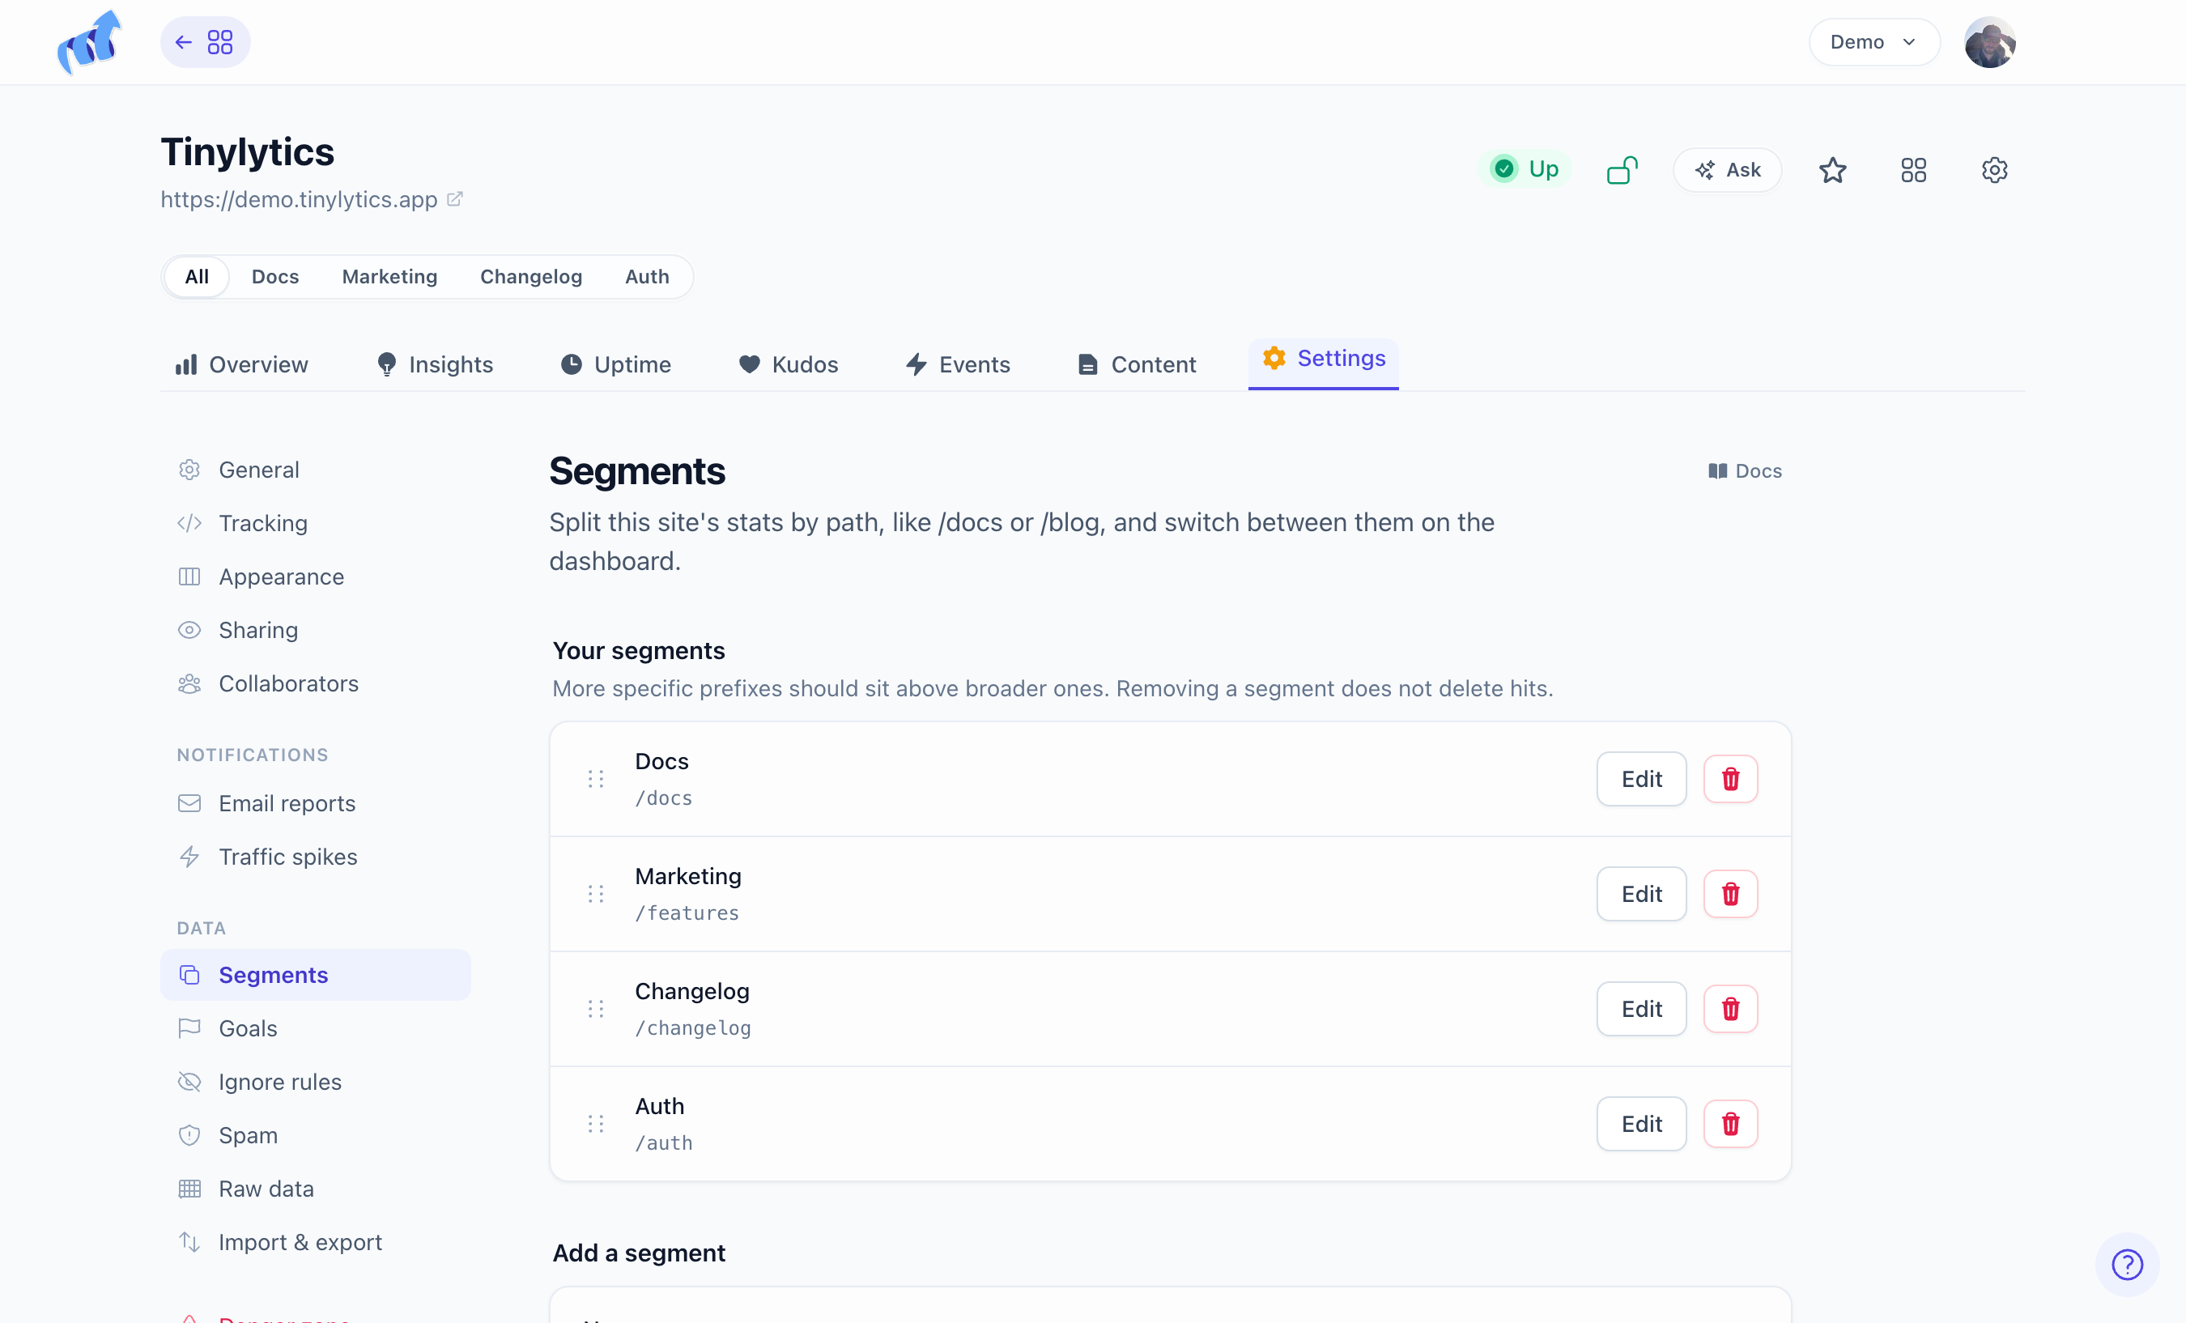Image resolution: width=2186 pixels, height=1323 pixels.
Task: Switch to the Uptime tab
Action: 615,364
